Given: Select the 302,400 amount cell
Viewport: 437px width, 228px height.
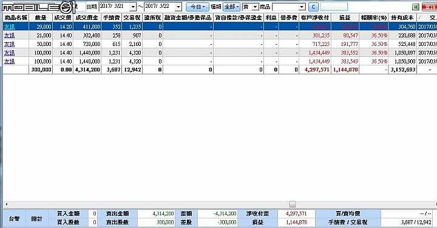Looking at the screenshot, I should click(x=87, y=35).
